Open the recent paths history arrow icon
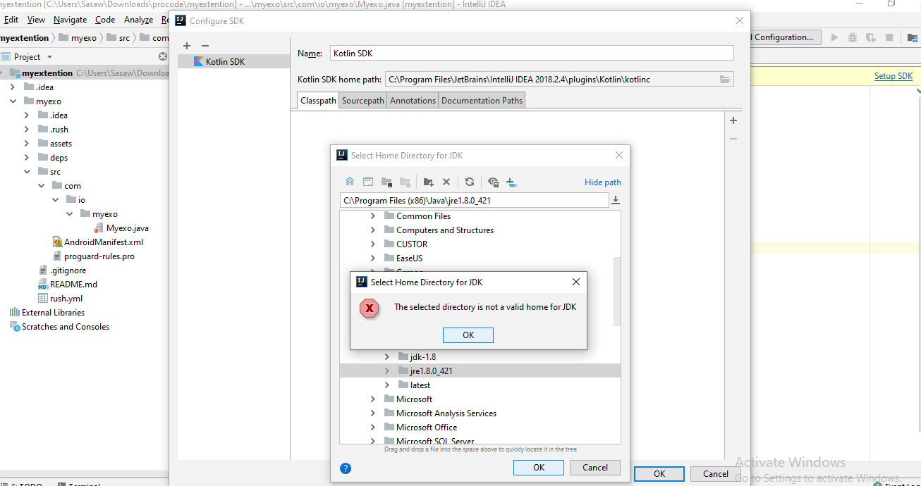 pyautogui.click(x=616, y=201)
